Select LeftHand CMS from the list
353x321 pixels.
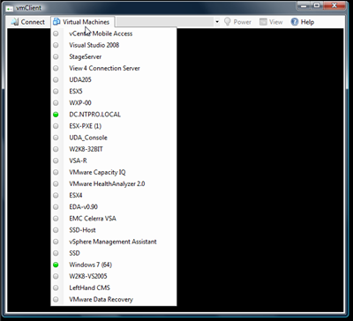(114, 287)
